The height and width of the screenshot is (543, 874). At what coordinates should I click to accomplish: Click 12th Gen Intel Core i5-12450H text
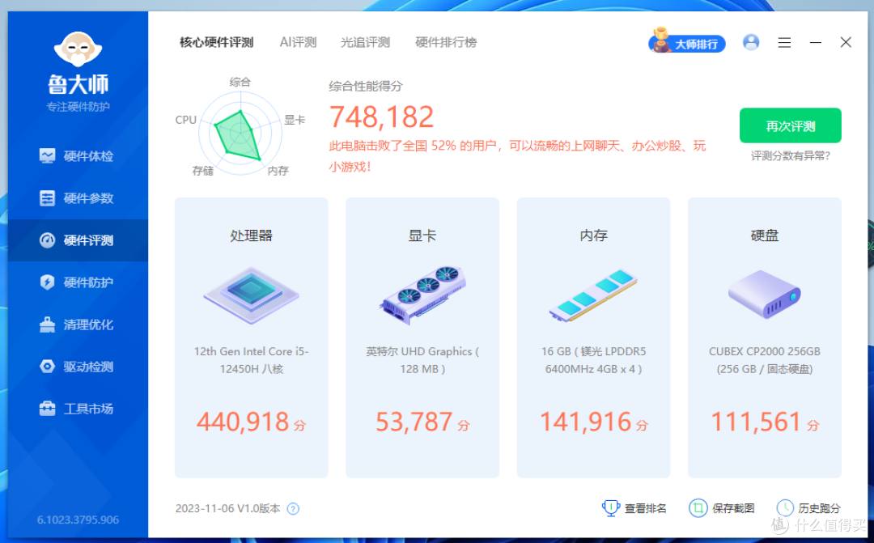[251, 360]
